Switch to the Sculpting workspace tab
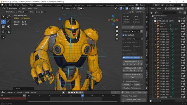This screenshot has width=187, height=105. pos(58,5)
